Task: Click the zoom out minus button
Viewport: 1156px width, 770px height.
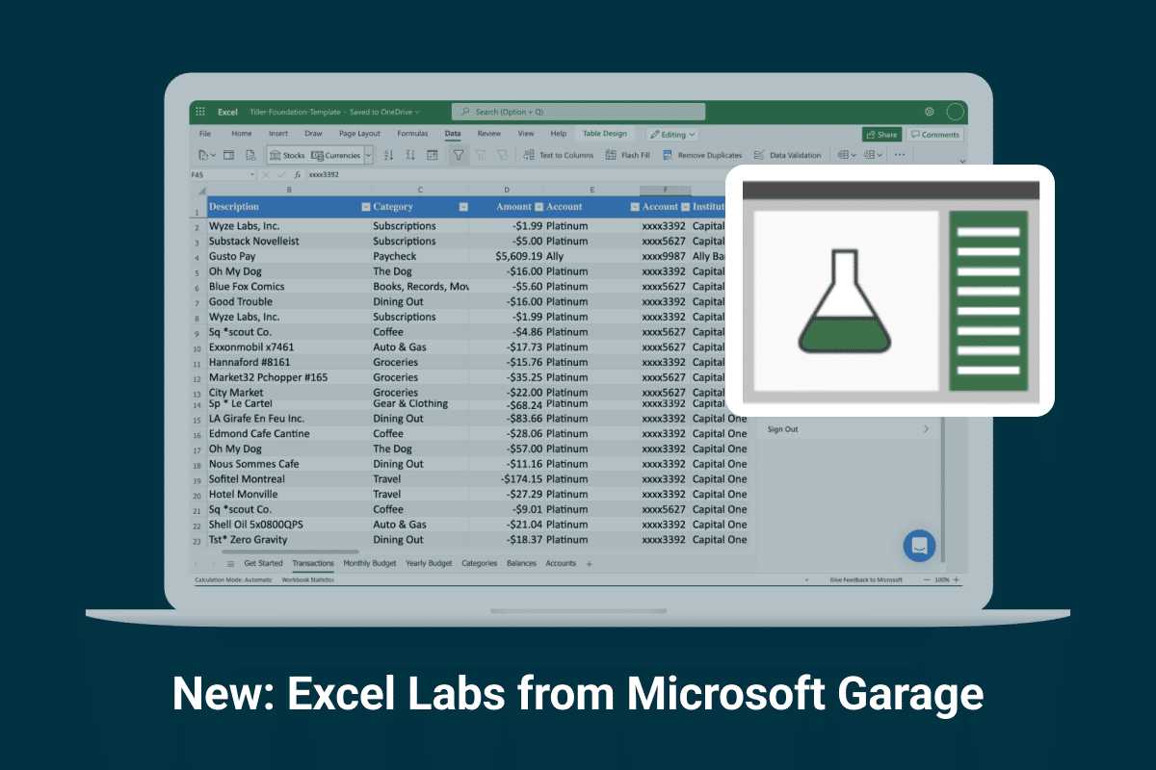Action: 927,580
